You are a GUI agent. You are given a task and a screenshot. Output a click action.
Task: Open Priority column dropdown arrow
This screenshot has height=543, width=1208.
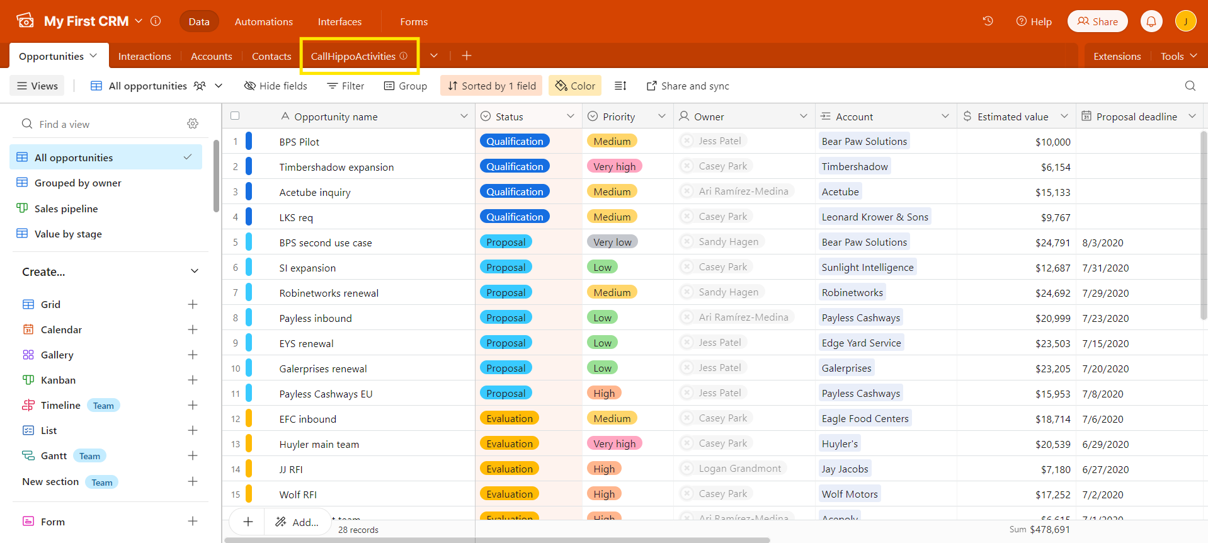tap(662, 116)
